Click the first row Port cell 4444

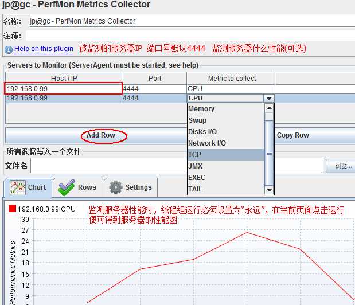point(154,89)
